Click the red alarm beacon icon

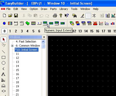(95, 23)
